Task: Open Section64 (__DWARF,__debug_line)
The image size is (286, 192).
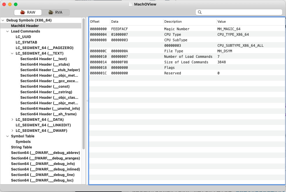Action: [43, 175]
